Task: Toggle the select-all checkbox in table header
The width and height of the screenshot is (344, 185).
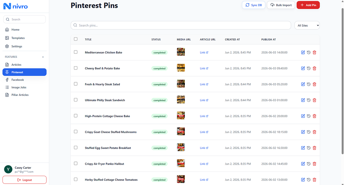Action: [x=76, y=39]
